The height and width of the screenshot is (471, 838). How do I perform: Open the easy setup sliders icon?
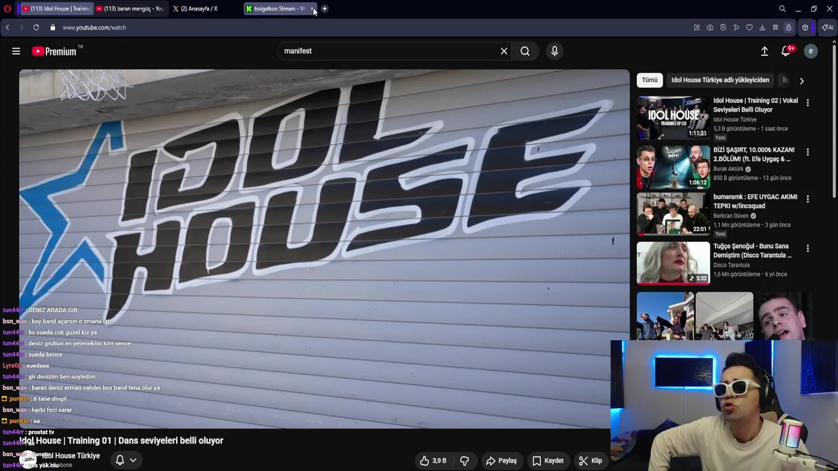[775, 27]
